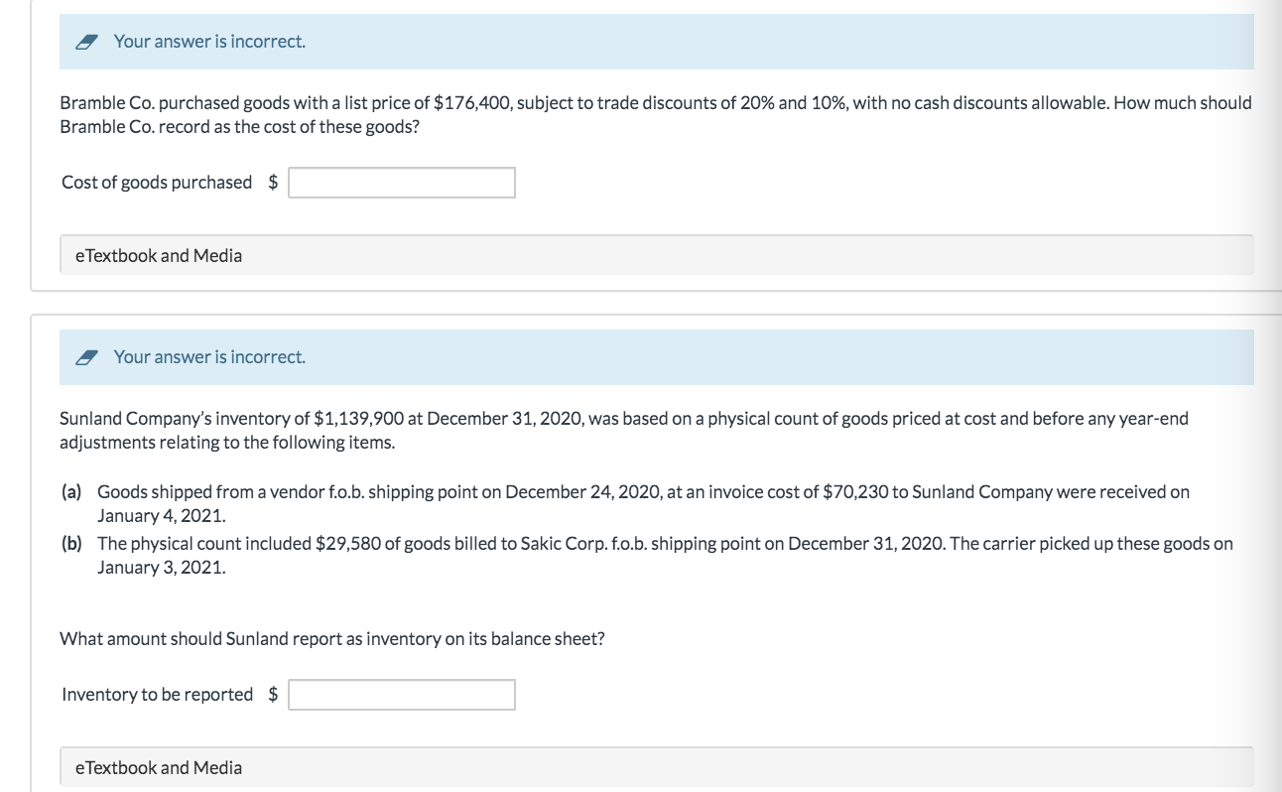The height and width of the screenshot is (792, 1282).
Task: Open the 'eTextbook and Media' panel under Sunland question
Action: [x=159, y=767]
